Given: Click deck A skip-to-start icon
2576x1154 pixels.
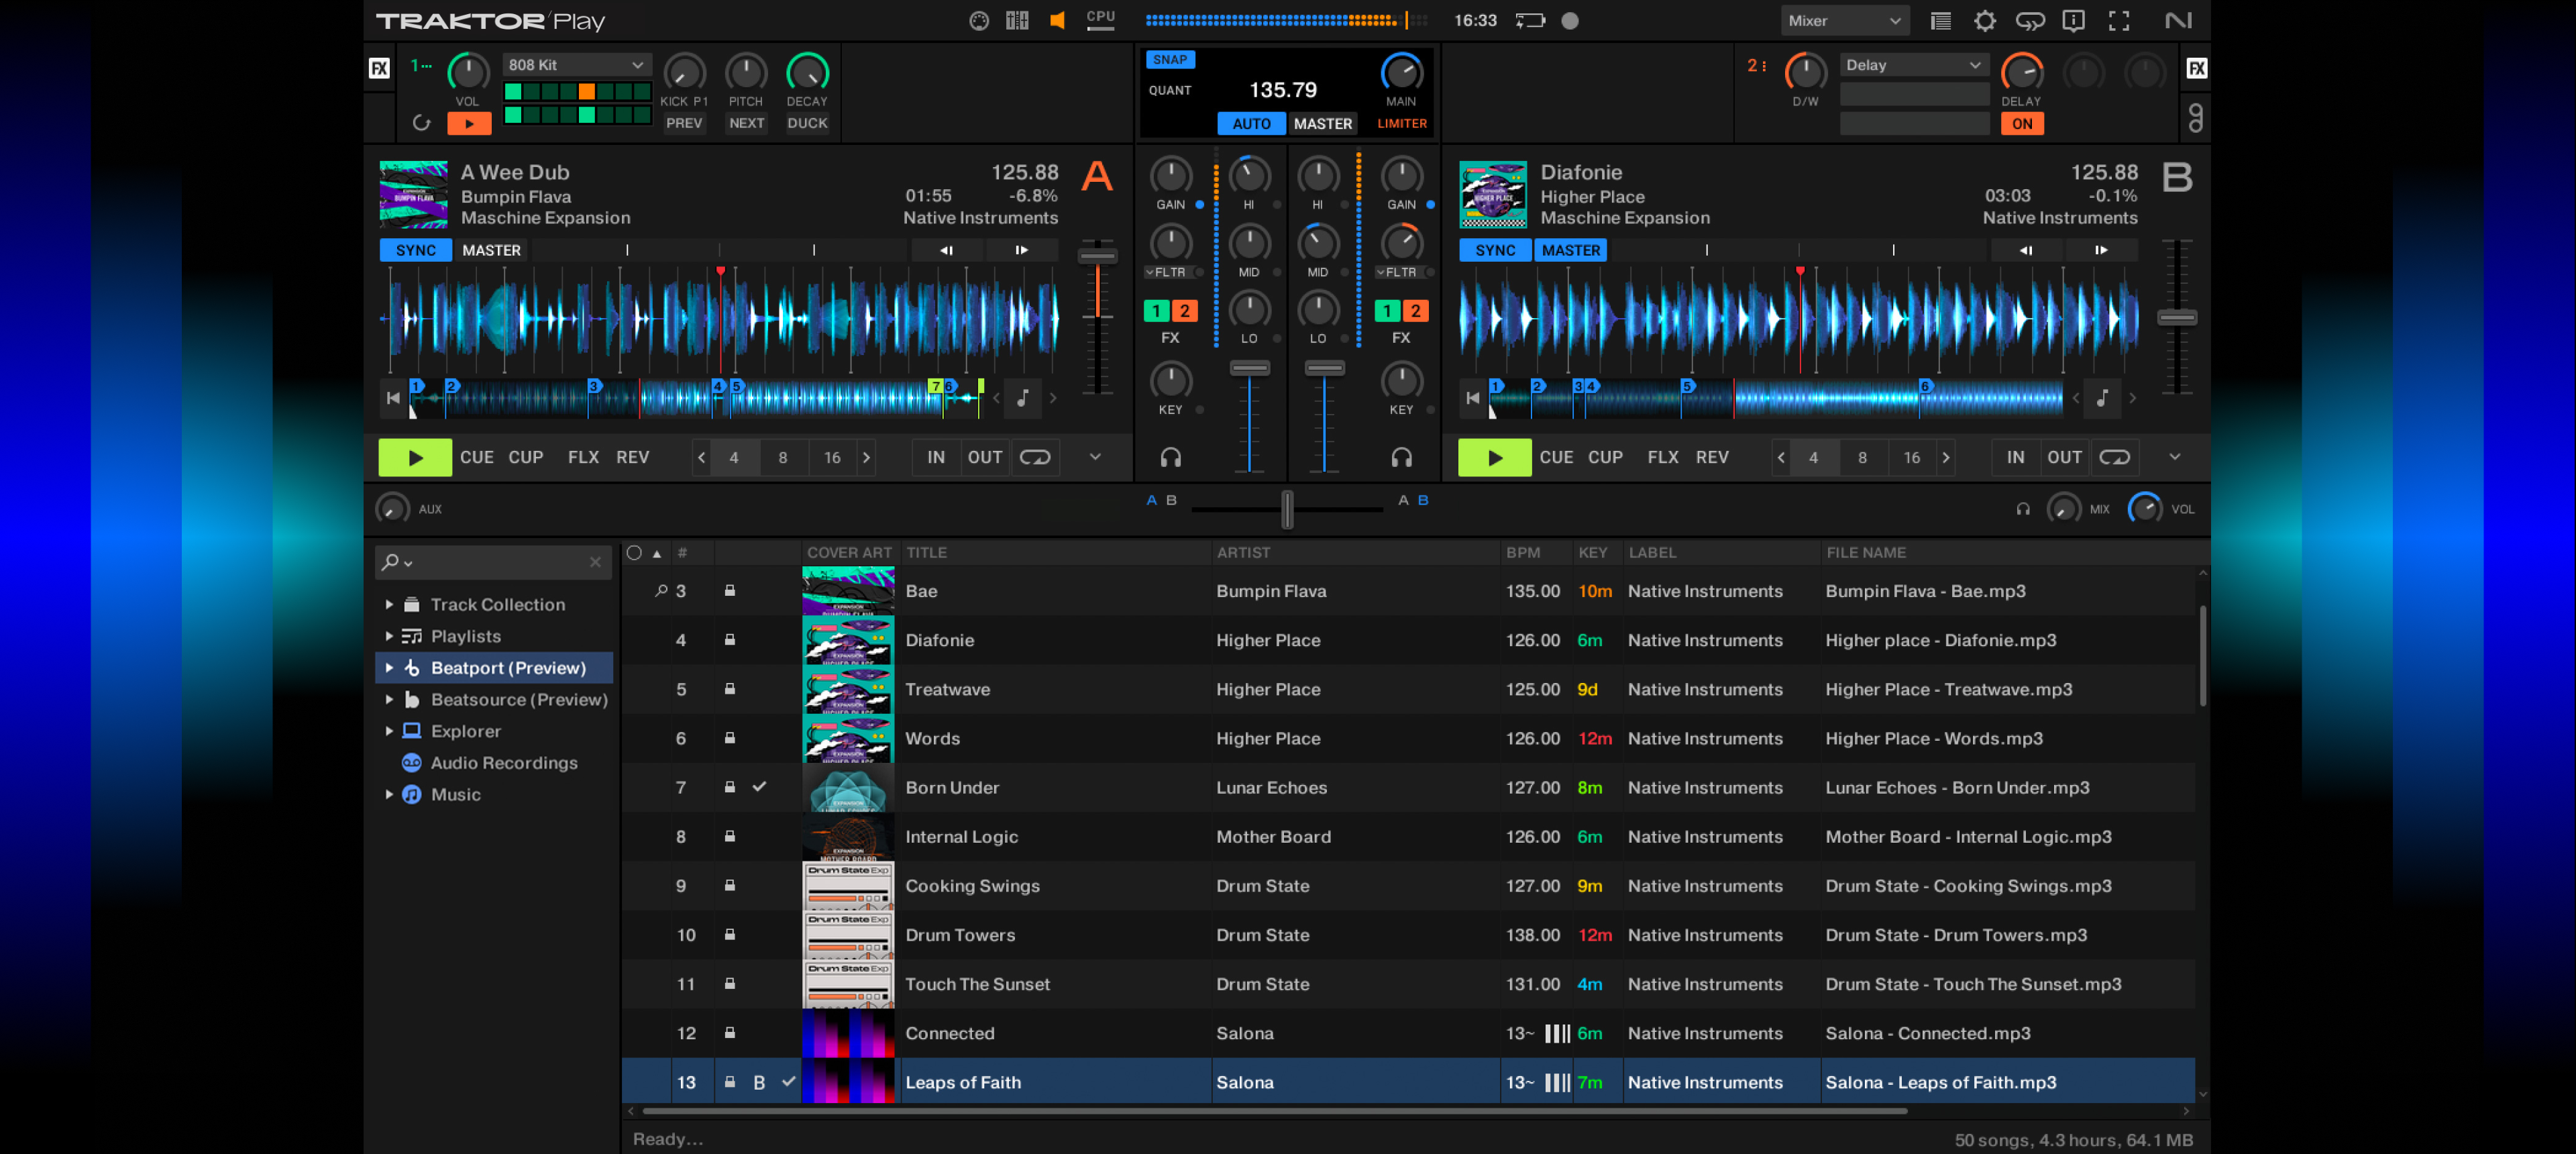Looking at the screenshot, I should 393,398.
